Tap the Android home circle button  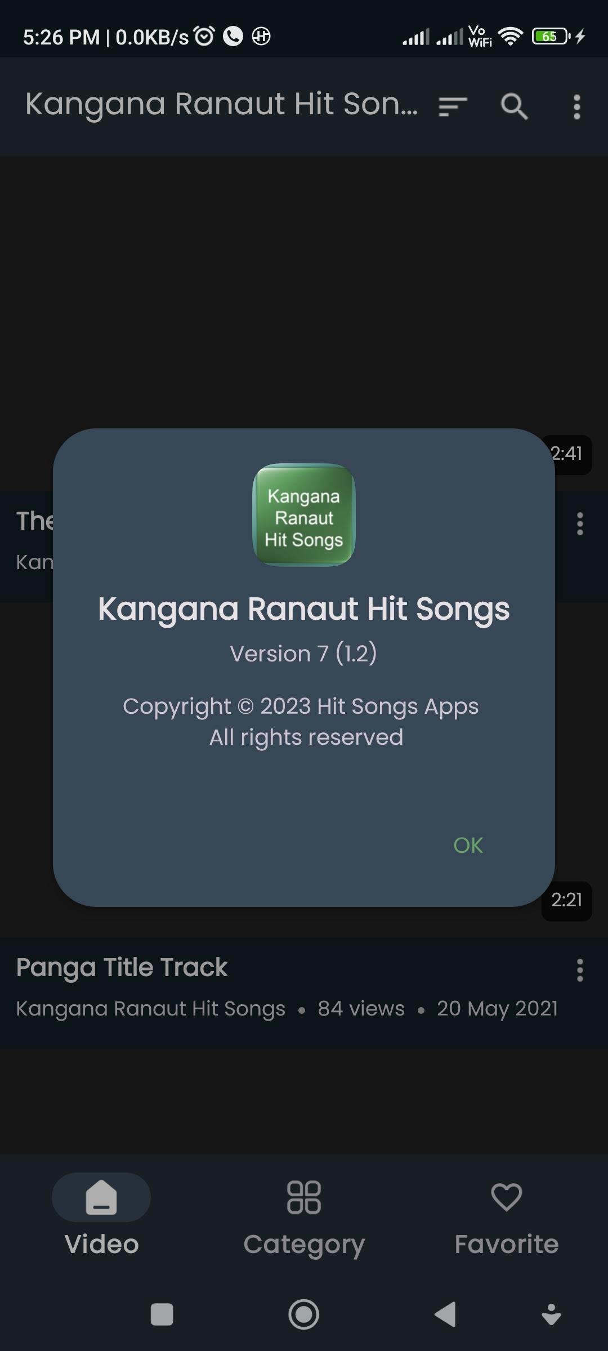[x=304, y=1315]
